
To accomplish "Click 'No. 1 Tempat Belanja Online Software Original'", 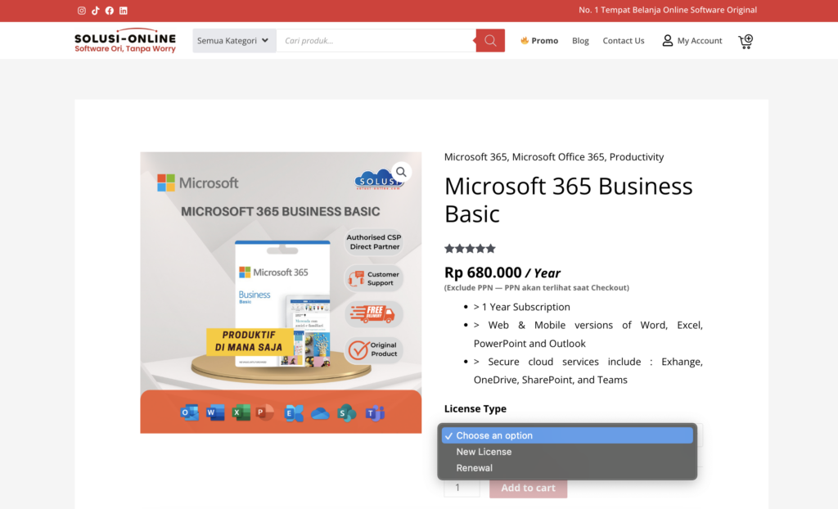I will pyautogui.click(x=668, y=10).
